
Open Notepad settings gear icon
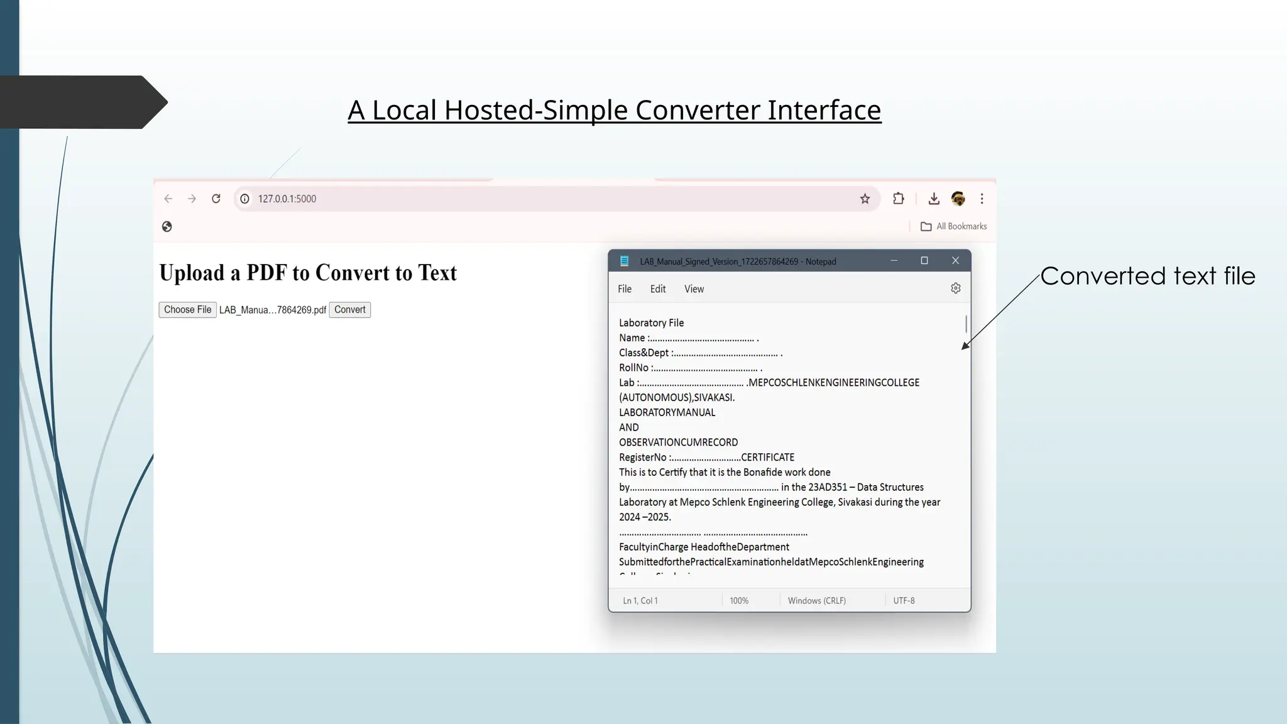coord(955,288)
